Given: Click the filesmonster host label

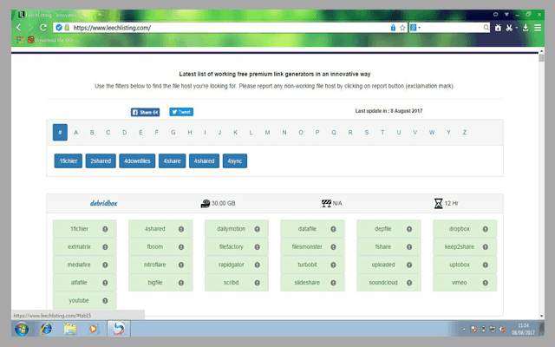Looking at the screenshot, I should (x=307, y=246).
